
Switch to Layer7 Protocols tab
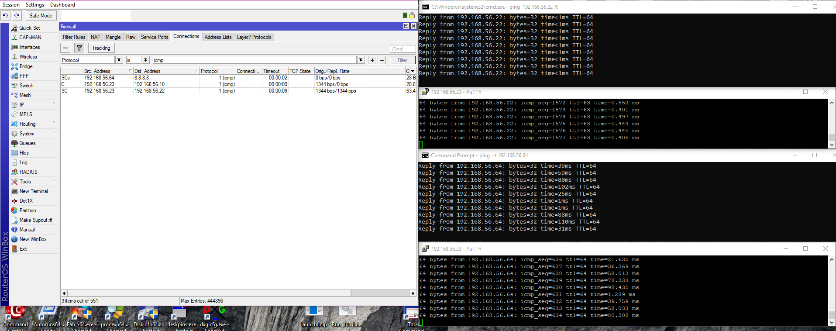pyautogui.click(x=254, y=37)
